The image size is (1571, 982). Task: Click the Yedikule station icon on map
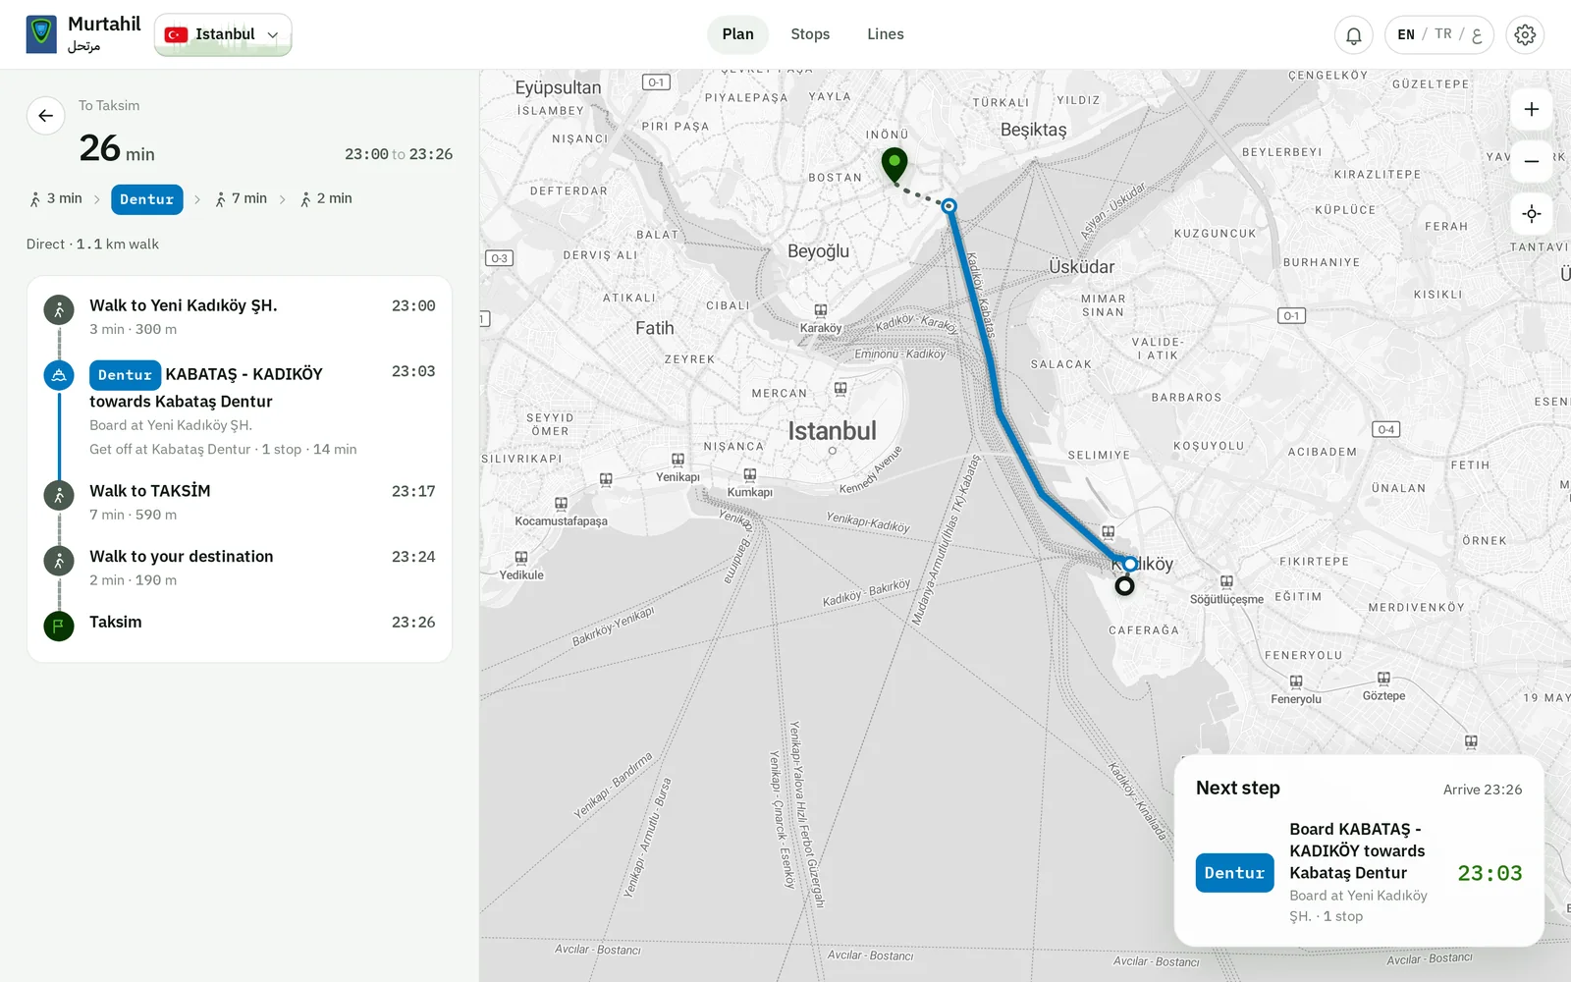[x=521, y=558]
